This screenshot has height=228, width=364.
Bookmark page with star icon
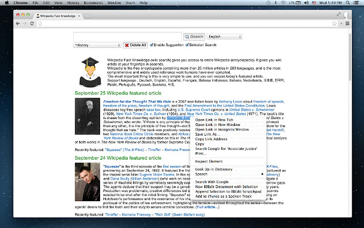pyautogui.click(x=334, y=23)
